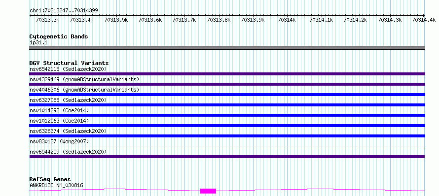The height and width of the screenshot is (196, 439).
Task: Click the thin red line under nsv830137
Action: (x=227, y=146)
